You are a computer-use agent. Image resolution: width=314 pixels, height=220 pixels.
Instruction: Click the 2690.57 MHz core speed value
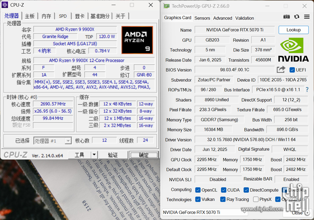[x=53, y=104]
